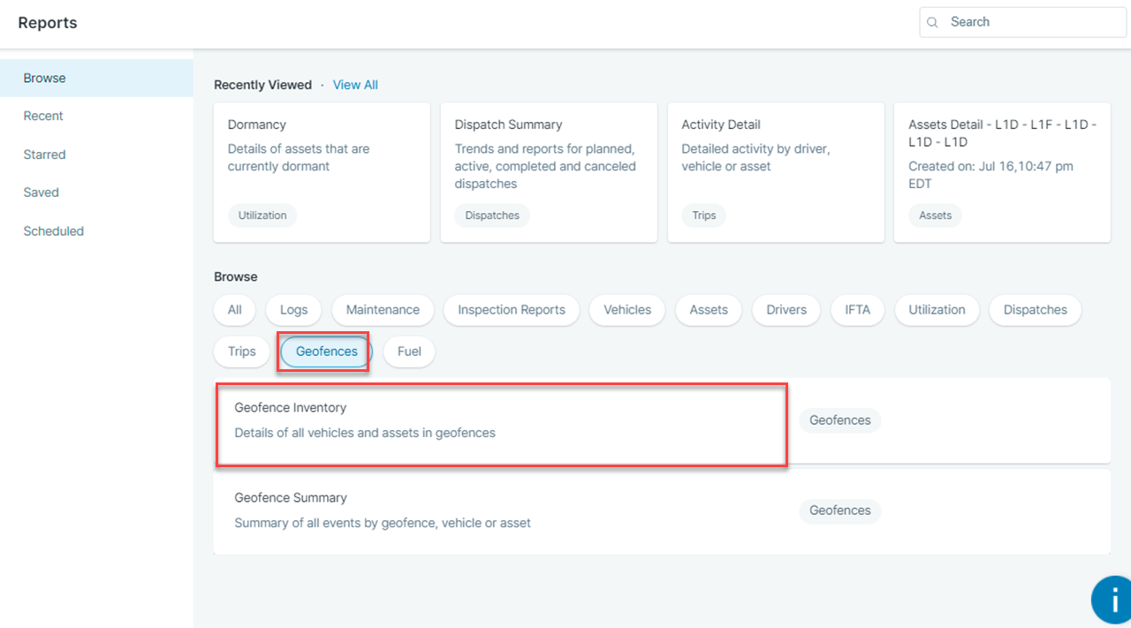1131x628 pixels.
Task: Open the Geofence Inventory report
Action: click(x=662, y=420)
